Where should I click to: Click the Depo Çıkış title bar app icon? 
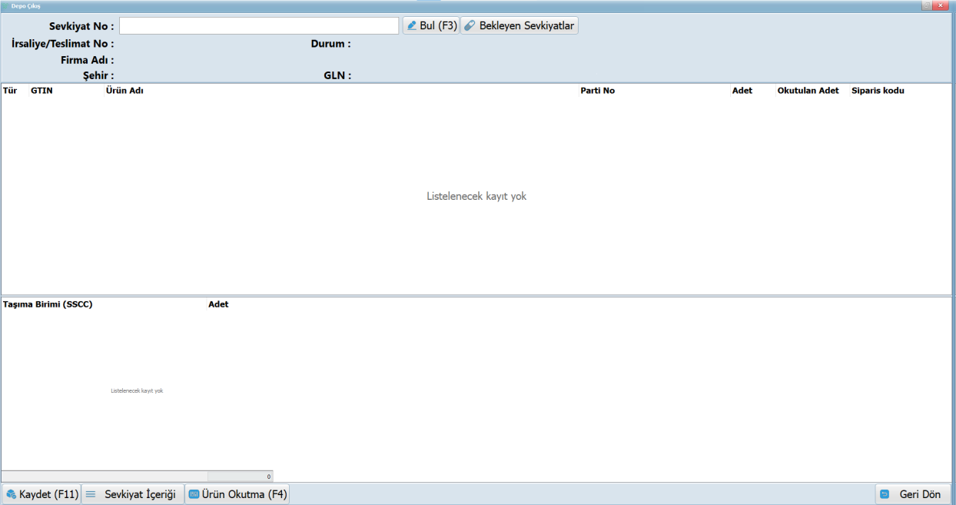(5, 5)
